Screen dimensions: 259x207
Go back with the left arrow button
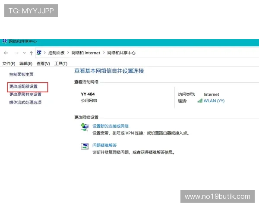click(6, 53)
